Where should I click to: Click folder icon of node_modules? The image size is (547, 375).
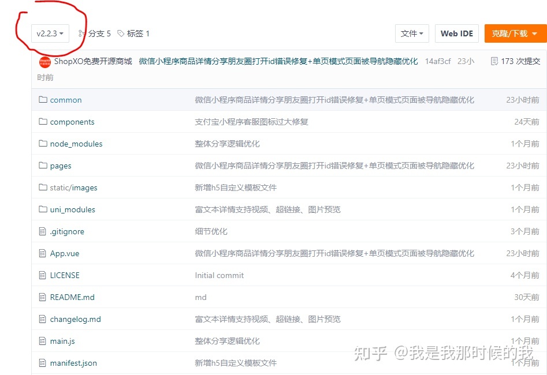(x=43, y=144)
